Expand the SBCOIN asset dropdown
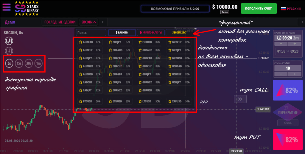Screen dimensions: 305x154 tap(89, 22)
